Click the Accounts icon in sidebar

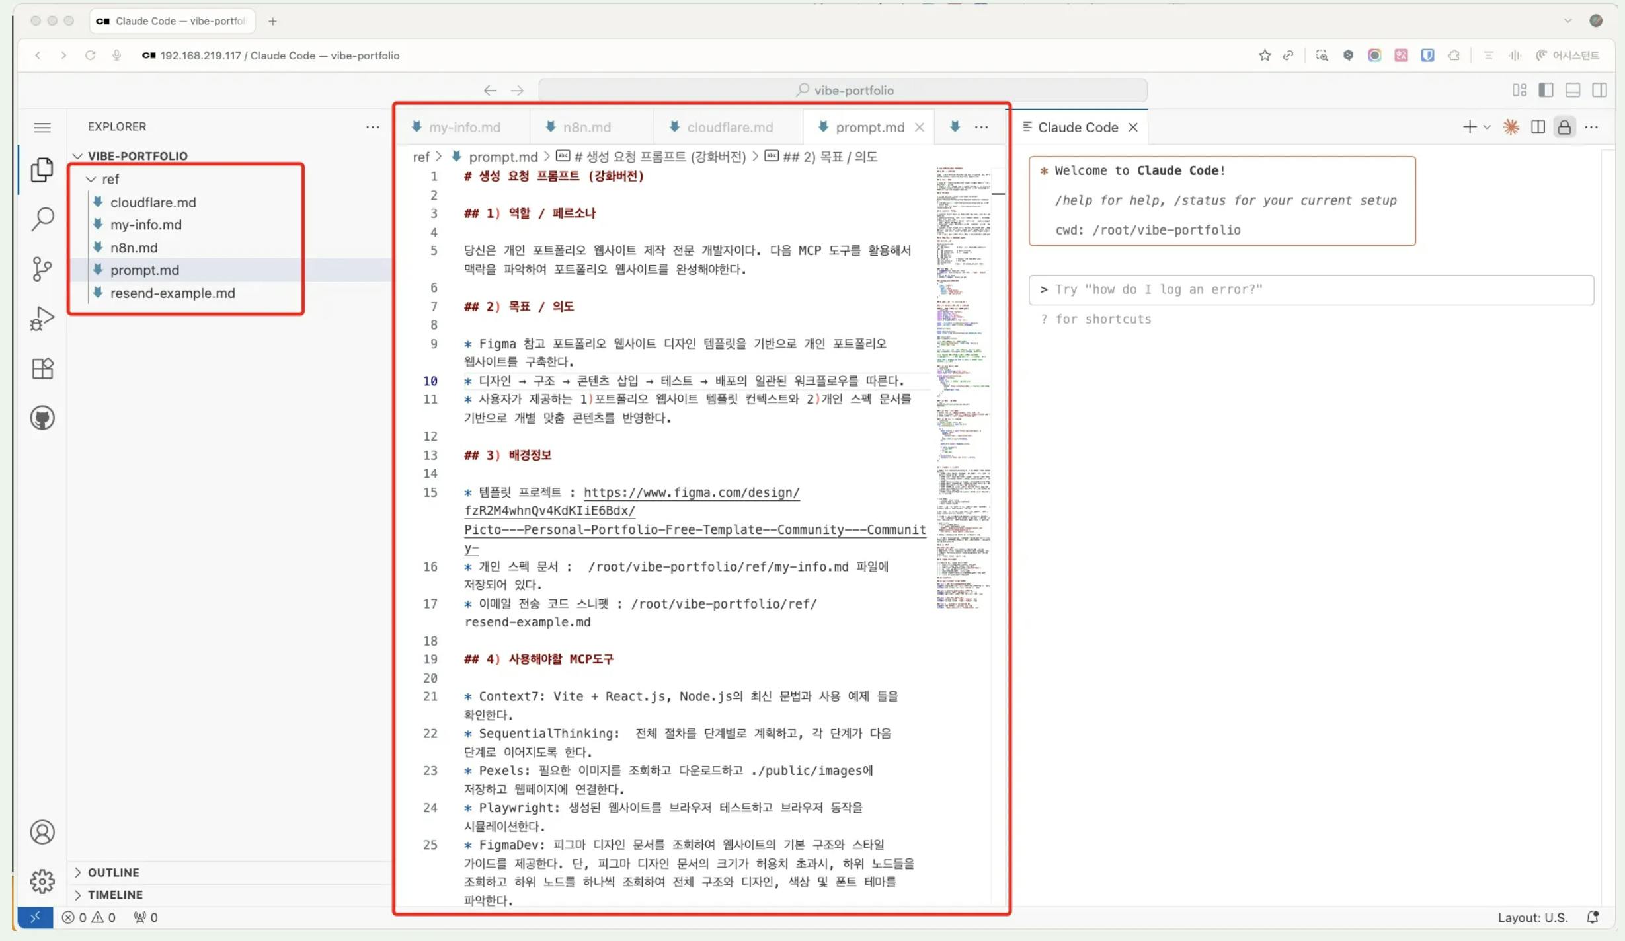tap(42, 832)
